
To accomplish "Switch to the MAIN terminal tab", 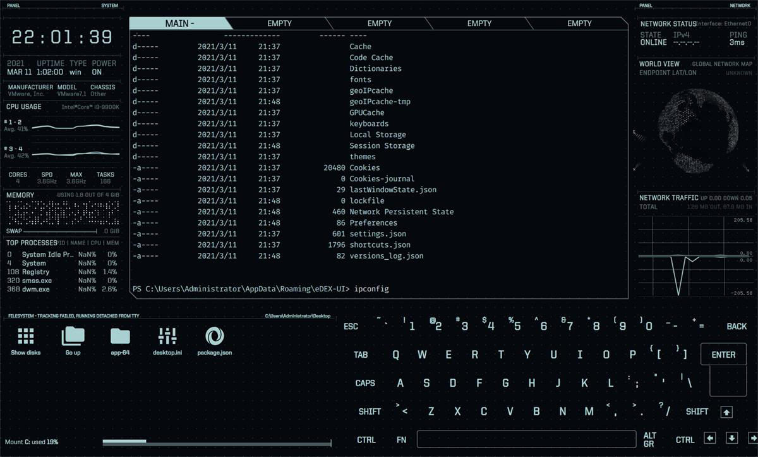I will (x=179, y=23).
